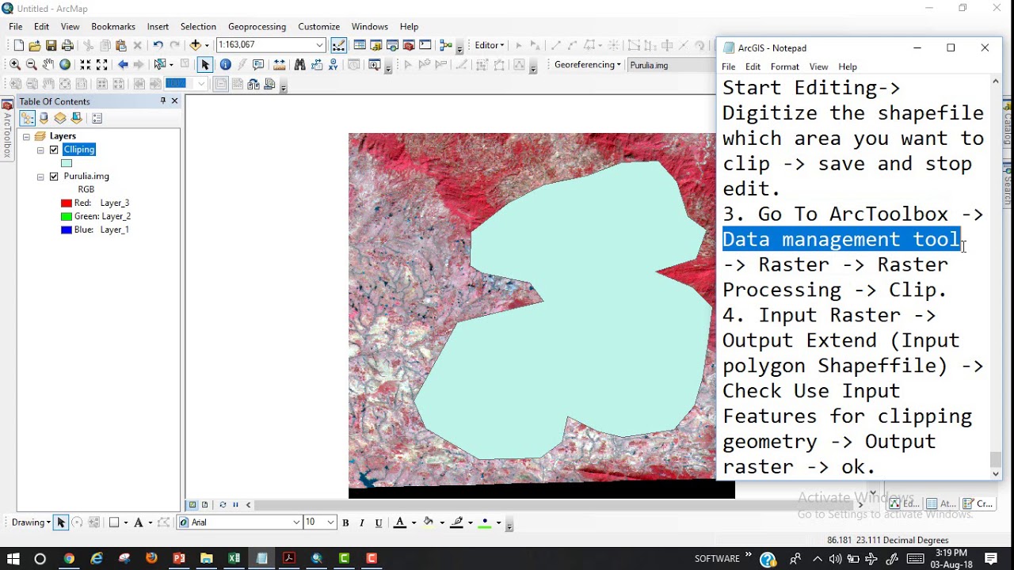Click the Clliping layer color symbol swatch
This screenshot has height=570, width=1014.
tap(67, 163)
